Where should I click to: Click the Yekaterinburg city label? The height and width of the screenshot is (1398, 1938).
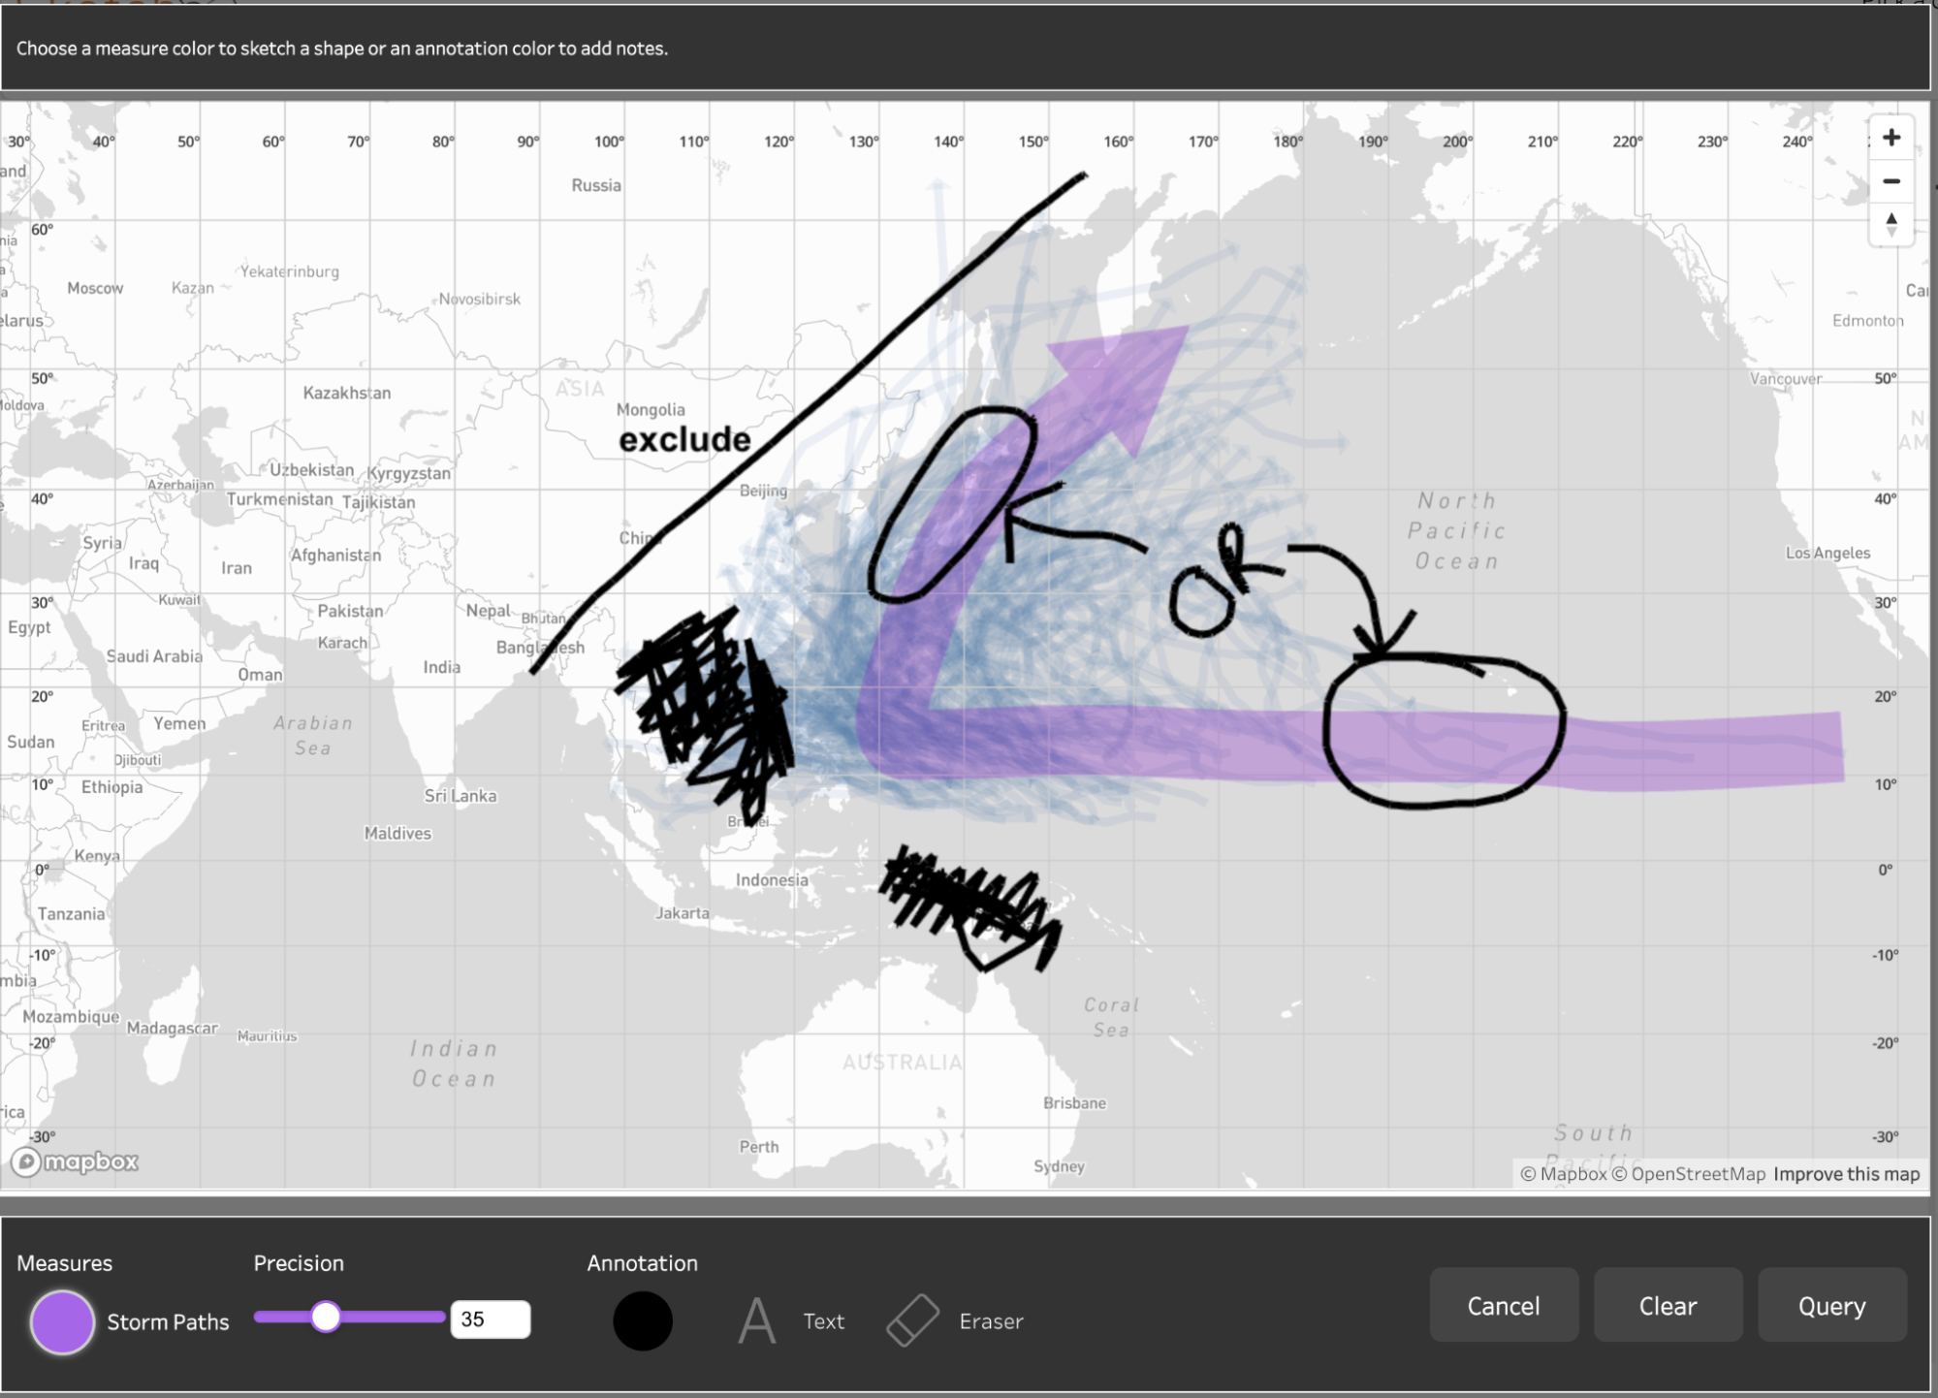click(290, 271)
